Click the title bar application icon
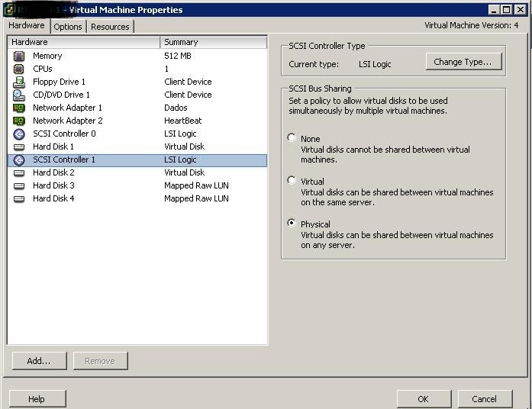532x409 pixels. [10, 9]
